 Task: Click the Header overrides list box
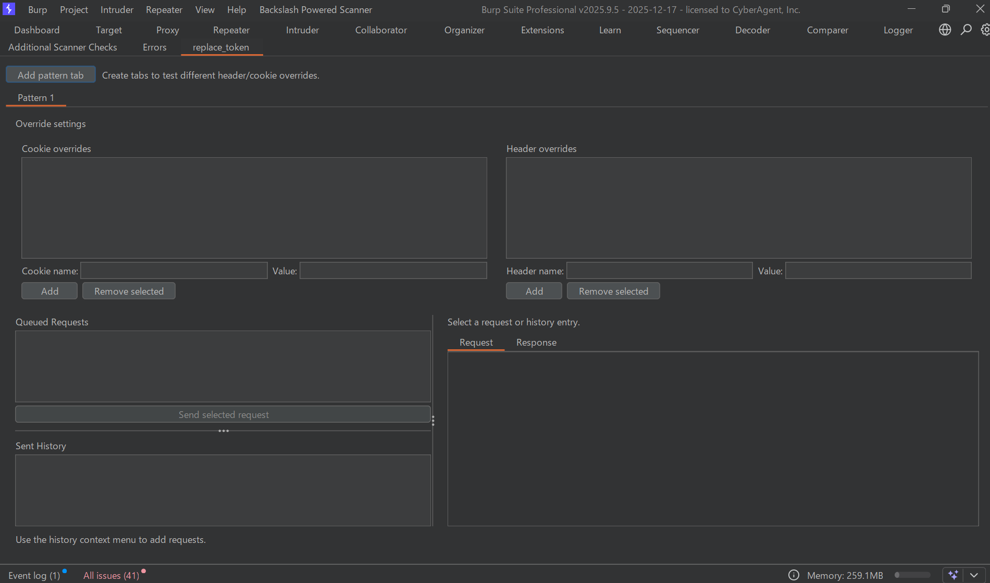point(739,208)
